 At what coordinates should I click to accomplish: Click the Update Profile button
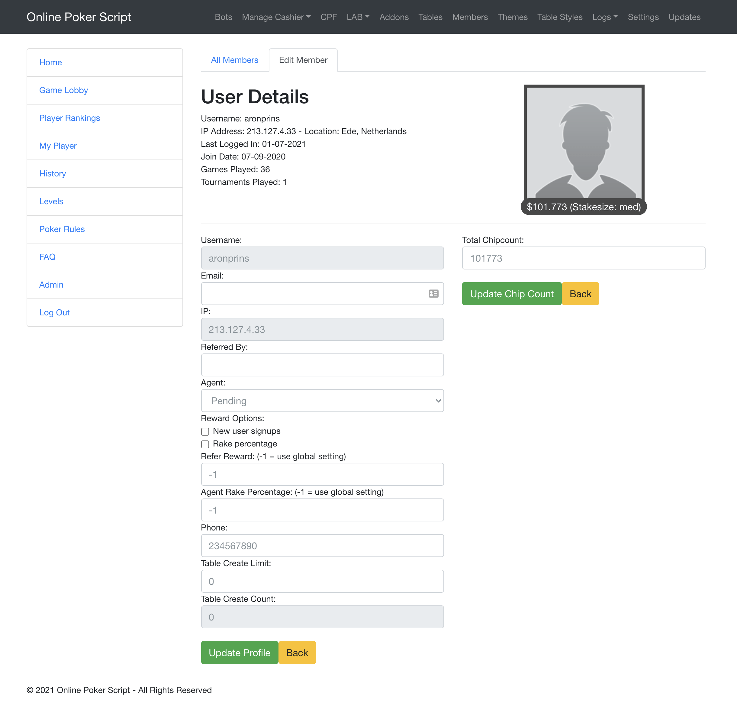(239, 653)
